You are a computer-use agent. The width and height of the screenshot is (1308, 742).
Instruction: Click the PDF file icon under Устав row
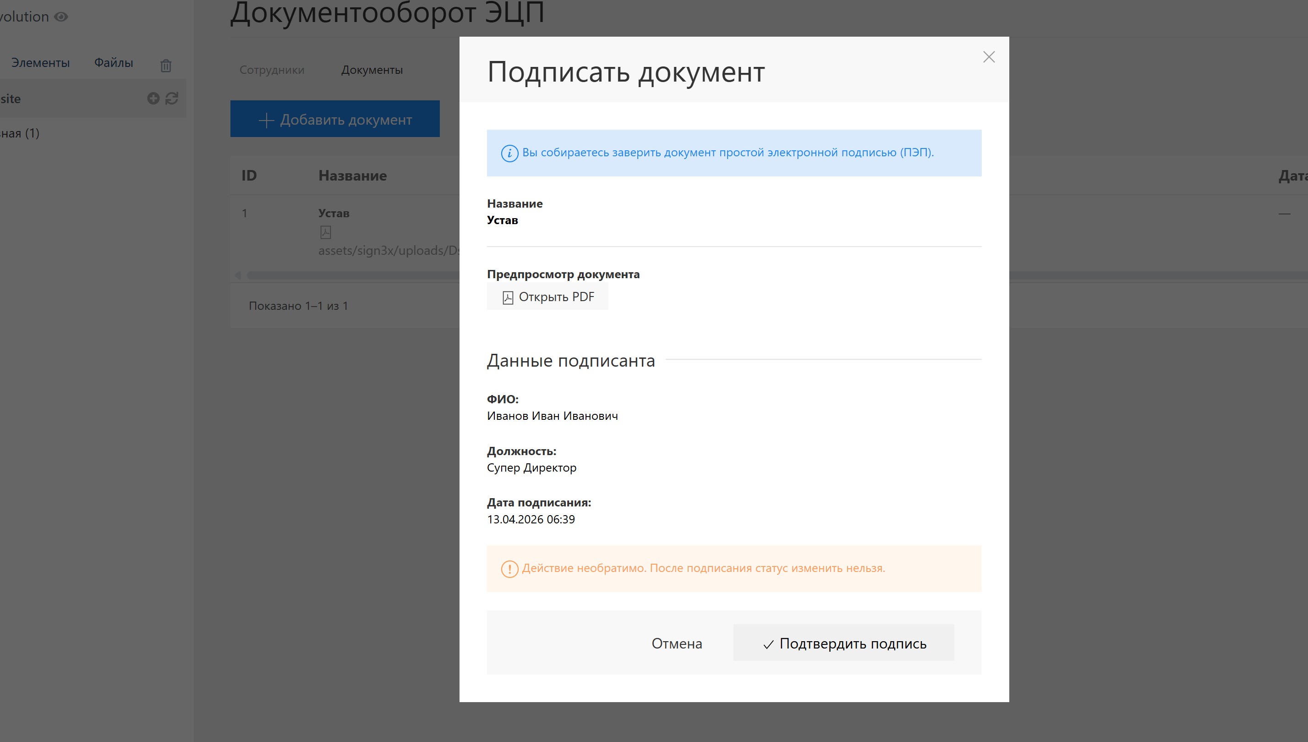point(325,232)
